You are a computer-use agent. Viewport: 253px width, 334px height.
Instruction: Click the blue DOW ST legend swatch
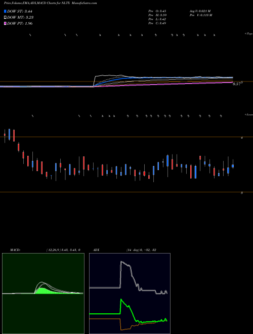coord(5,11)
